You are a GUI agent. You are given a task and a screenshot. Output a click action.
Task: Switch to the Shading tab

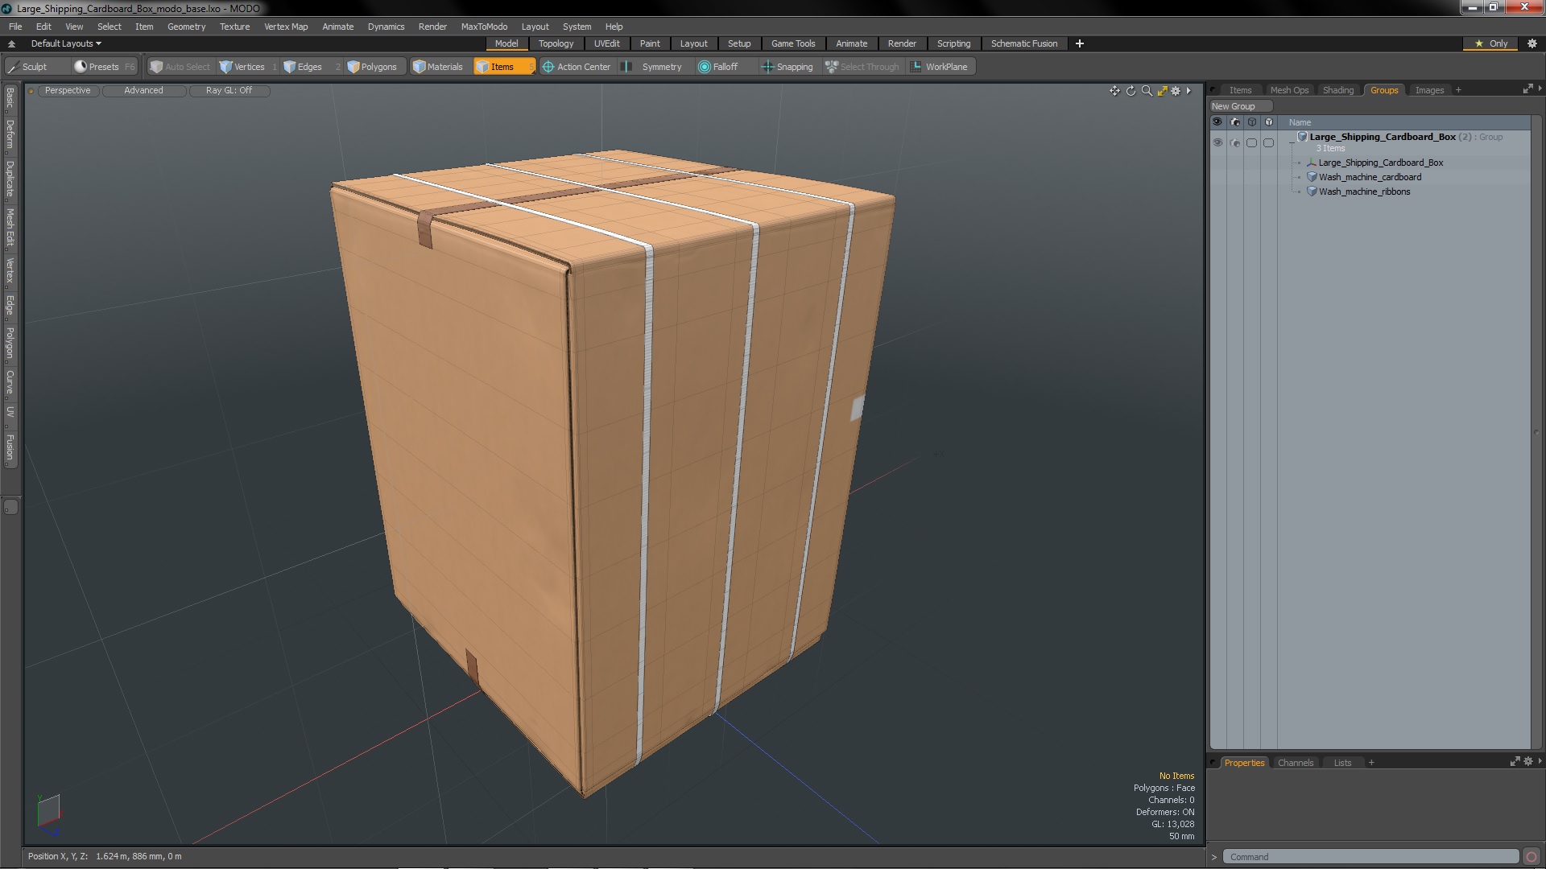tap(1337, 90)
